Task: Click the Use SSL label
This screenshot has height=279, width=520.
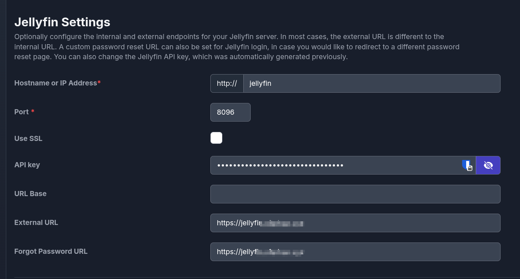Action: pyautogui.click(x=28, y=138)
